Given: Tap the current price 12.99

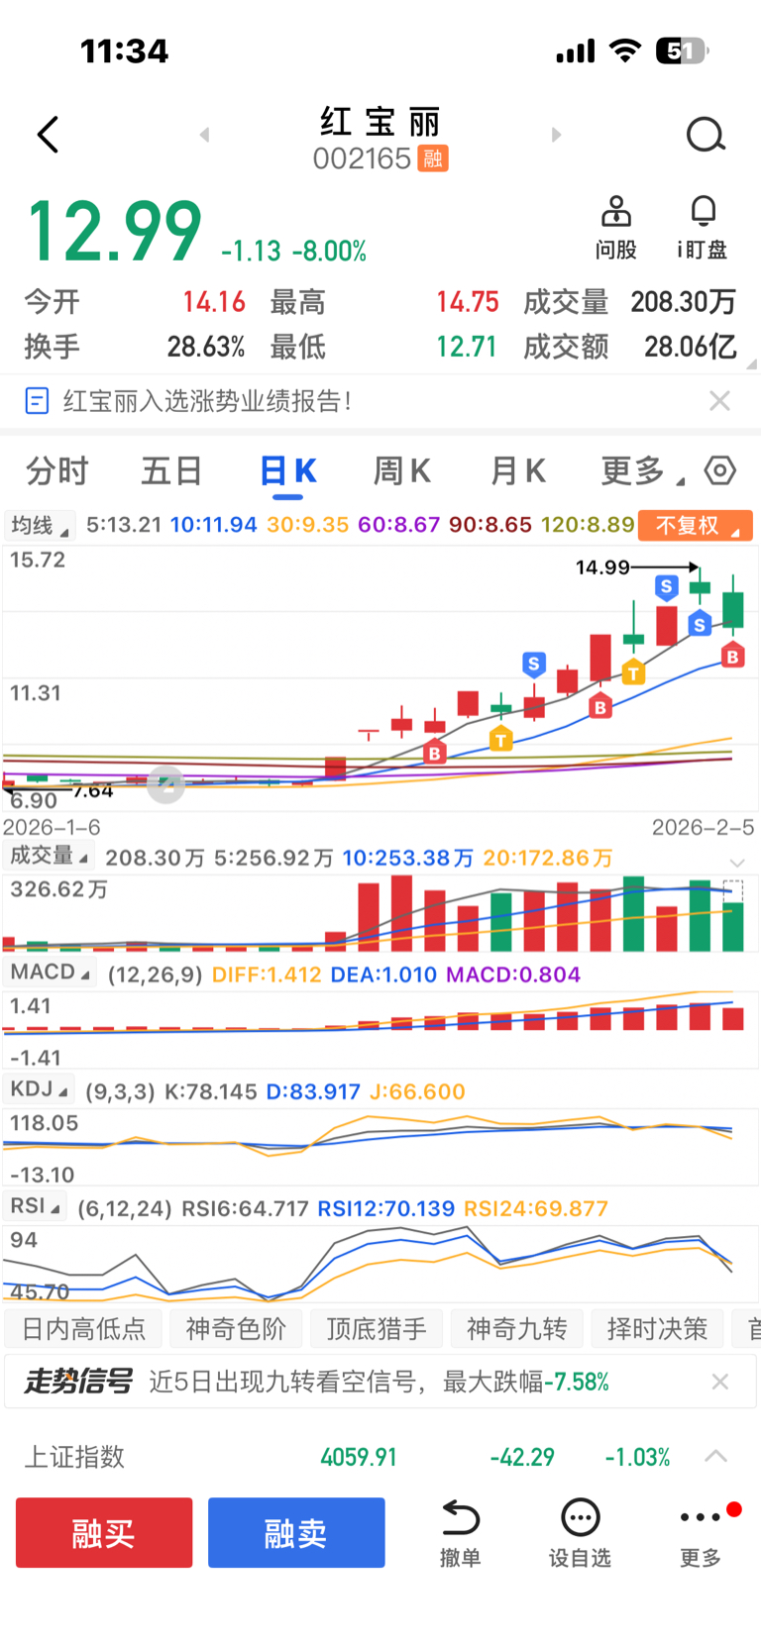Looking at the screenshot, I should (114, 231).
